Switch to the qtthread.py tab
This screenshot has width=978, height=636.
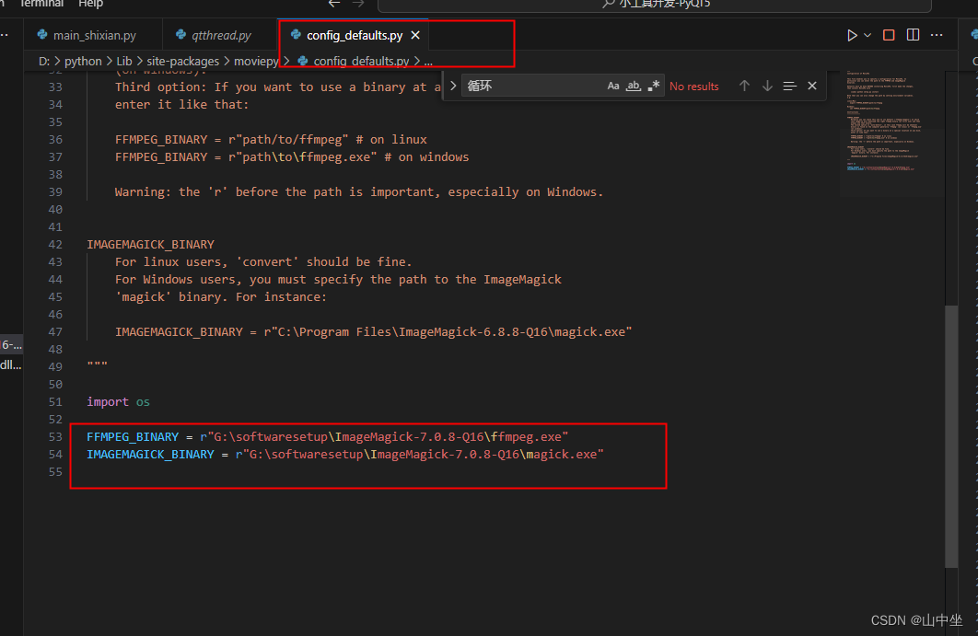[221, 36]
